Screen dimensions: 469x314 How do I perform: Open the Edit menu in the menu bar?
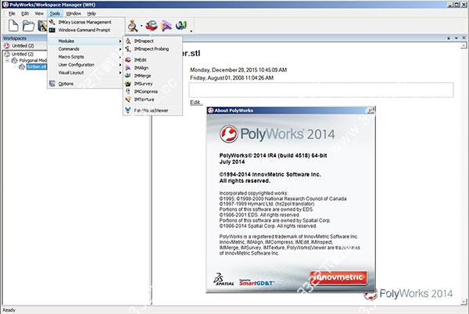(25, 13)
